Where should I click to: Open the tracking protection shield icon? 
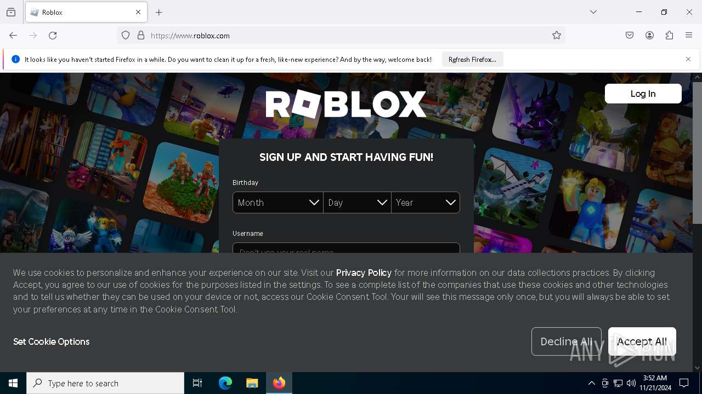(126, 36)
